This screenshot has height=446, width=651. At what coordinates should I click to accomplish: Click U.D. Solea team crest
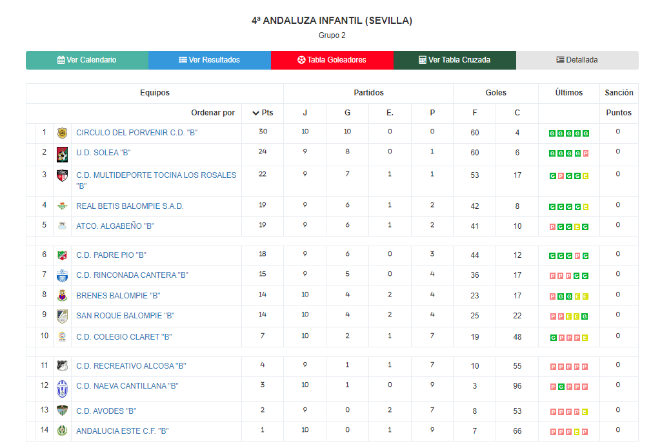click(63, 154)
